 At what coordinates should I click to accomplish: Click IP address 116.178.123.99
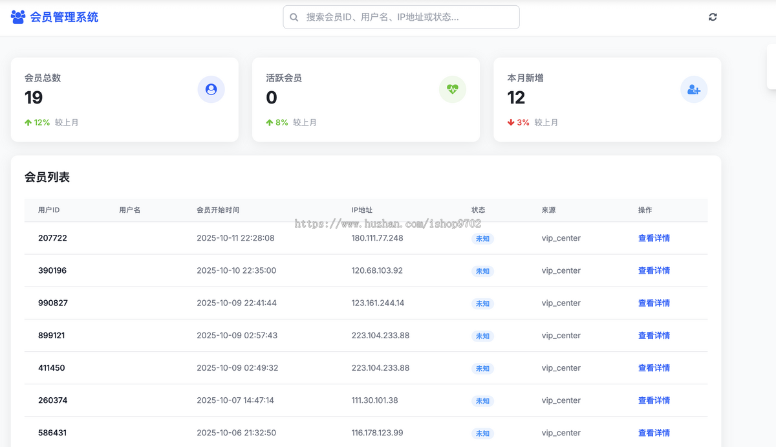(378, 433)
